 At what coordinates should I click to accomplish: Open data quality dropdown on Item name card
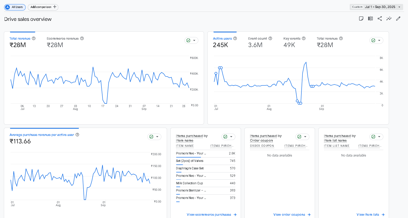click(x=228, y=137)
